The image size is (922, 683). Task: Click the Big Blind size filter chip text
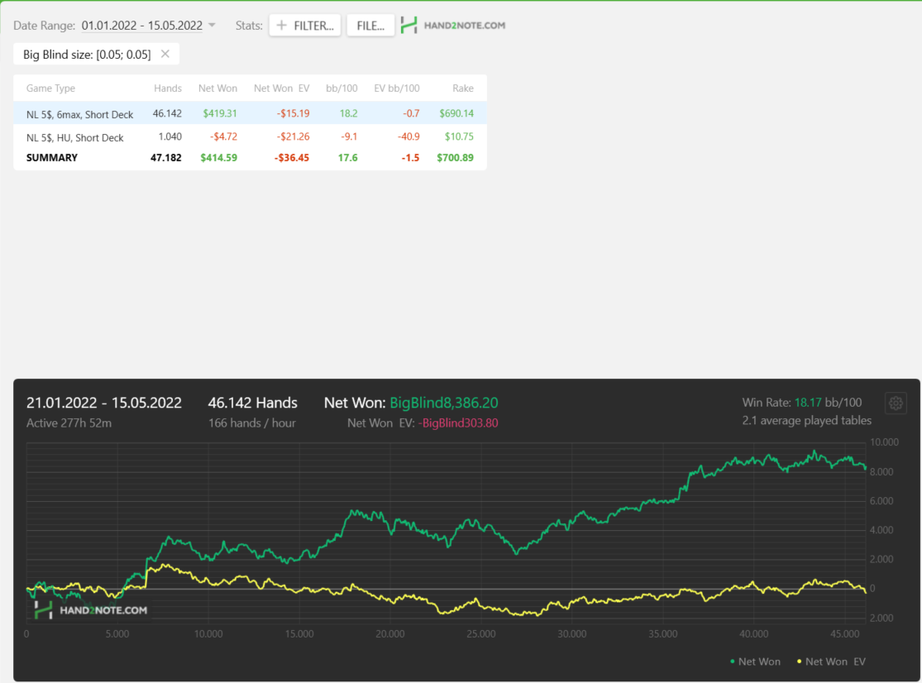pos(87,55)
